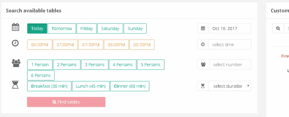Click the group people icon beside persons
The height and width of the screenshot is (117, 289).
point(16,63)
